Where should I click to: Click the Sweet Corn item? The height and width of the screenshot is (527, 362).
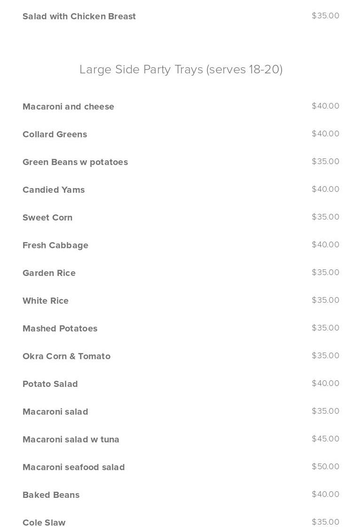[x=47, y=218]
